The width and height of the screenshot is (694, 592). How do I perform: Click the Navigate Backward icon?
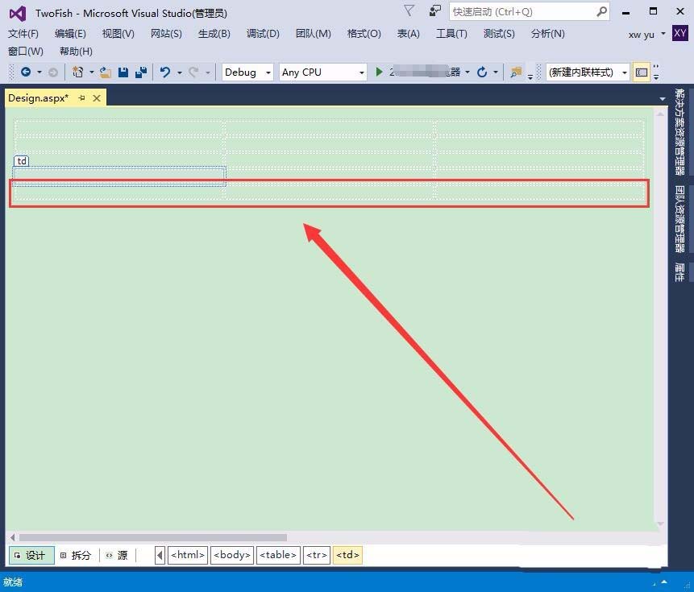tap(27, 72)
